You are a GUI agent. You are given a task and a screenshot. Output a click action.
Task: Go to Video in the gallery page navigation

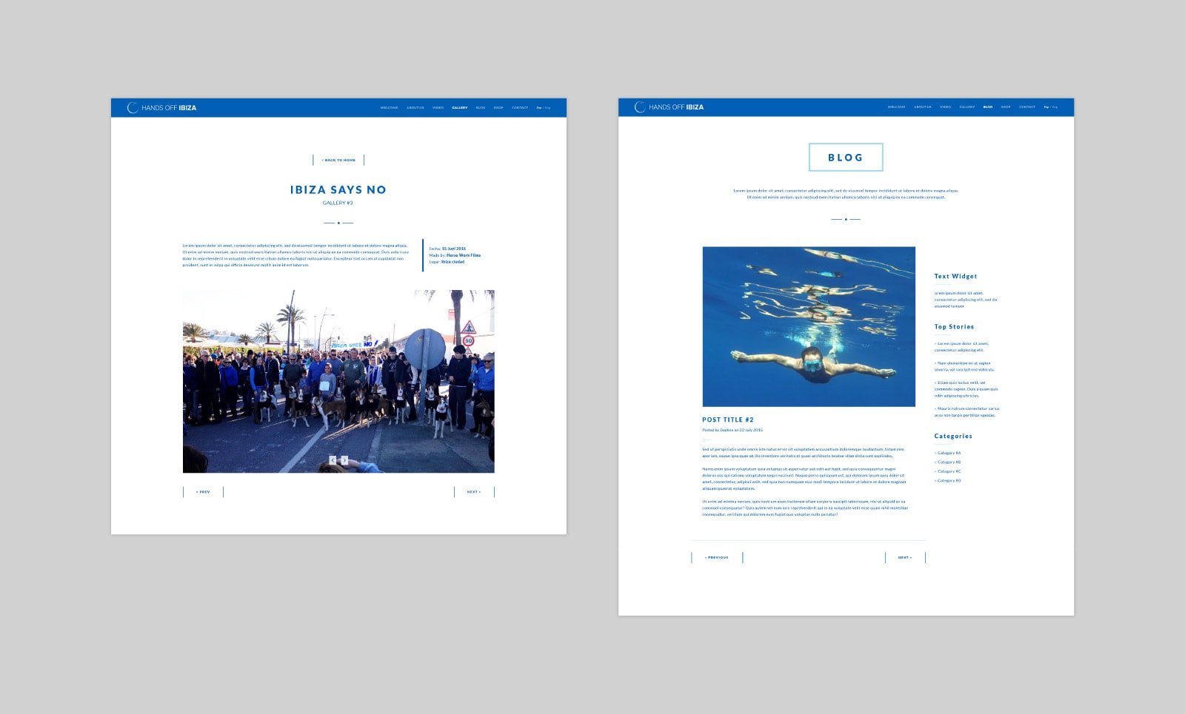click(438, 108)
